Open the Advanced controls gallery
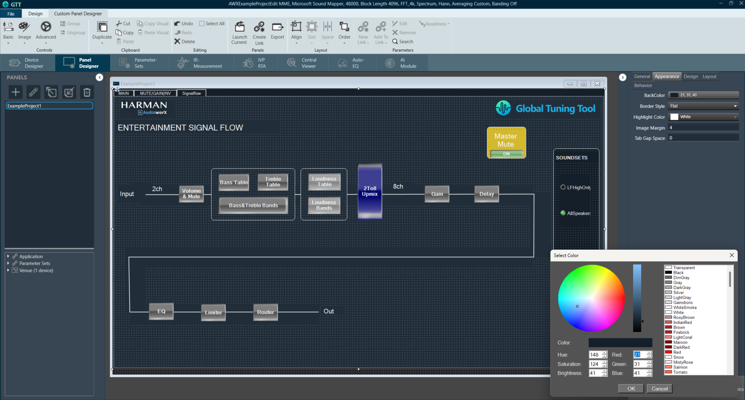Screen dimensions: 745x400 pos(46,32)
